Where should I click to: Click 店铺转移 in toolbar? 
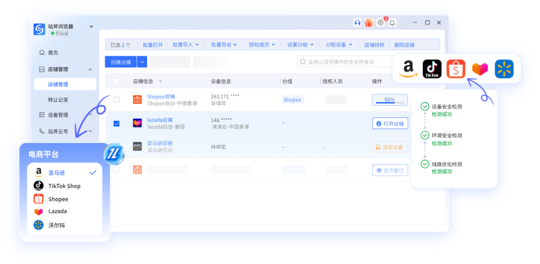pyautogui.click(x=374, y=45)
